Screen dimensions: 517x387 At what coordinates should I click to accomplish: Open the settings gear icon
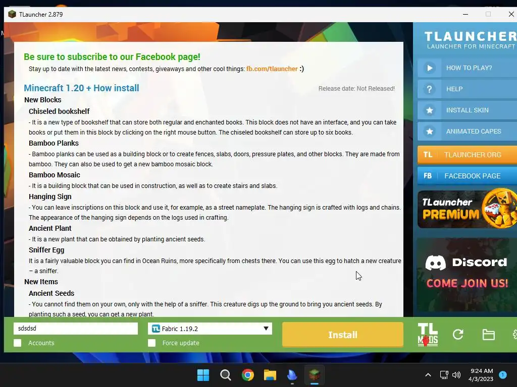(514, 335)
